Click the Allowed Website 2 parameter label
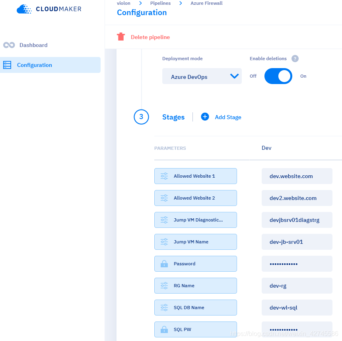342x341 pixels. (x=194, y=198)
